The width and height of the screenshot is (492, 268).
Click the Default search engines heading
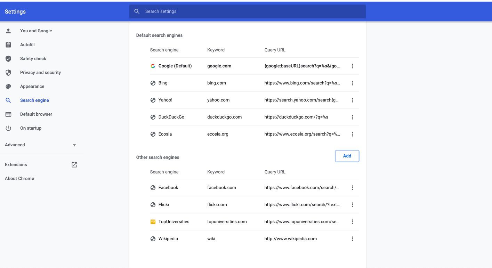pyautogui.click(x=160, y=35)
